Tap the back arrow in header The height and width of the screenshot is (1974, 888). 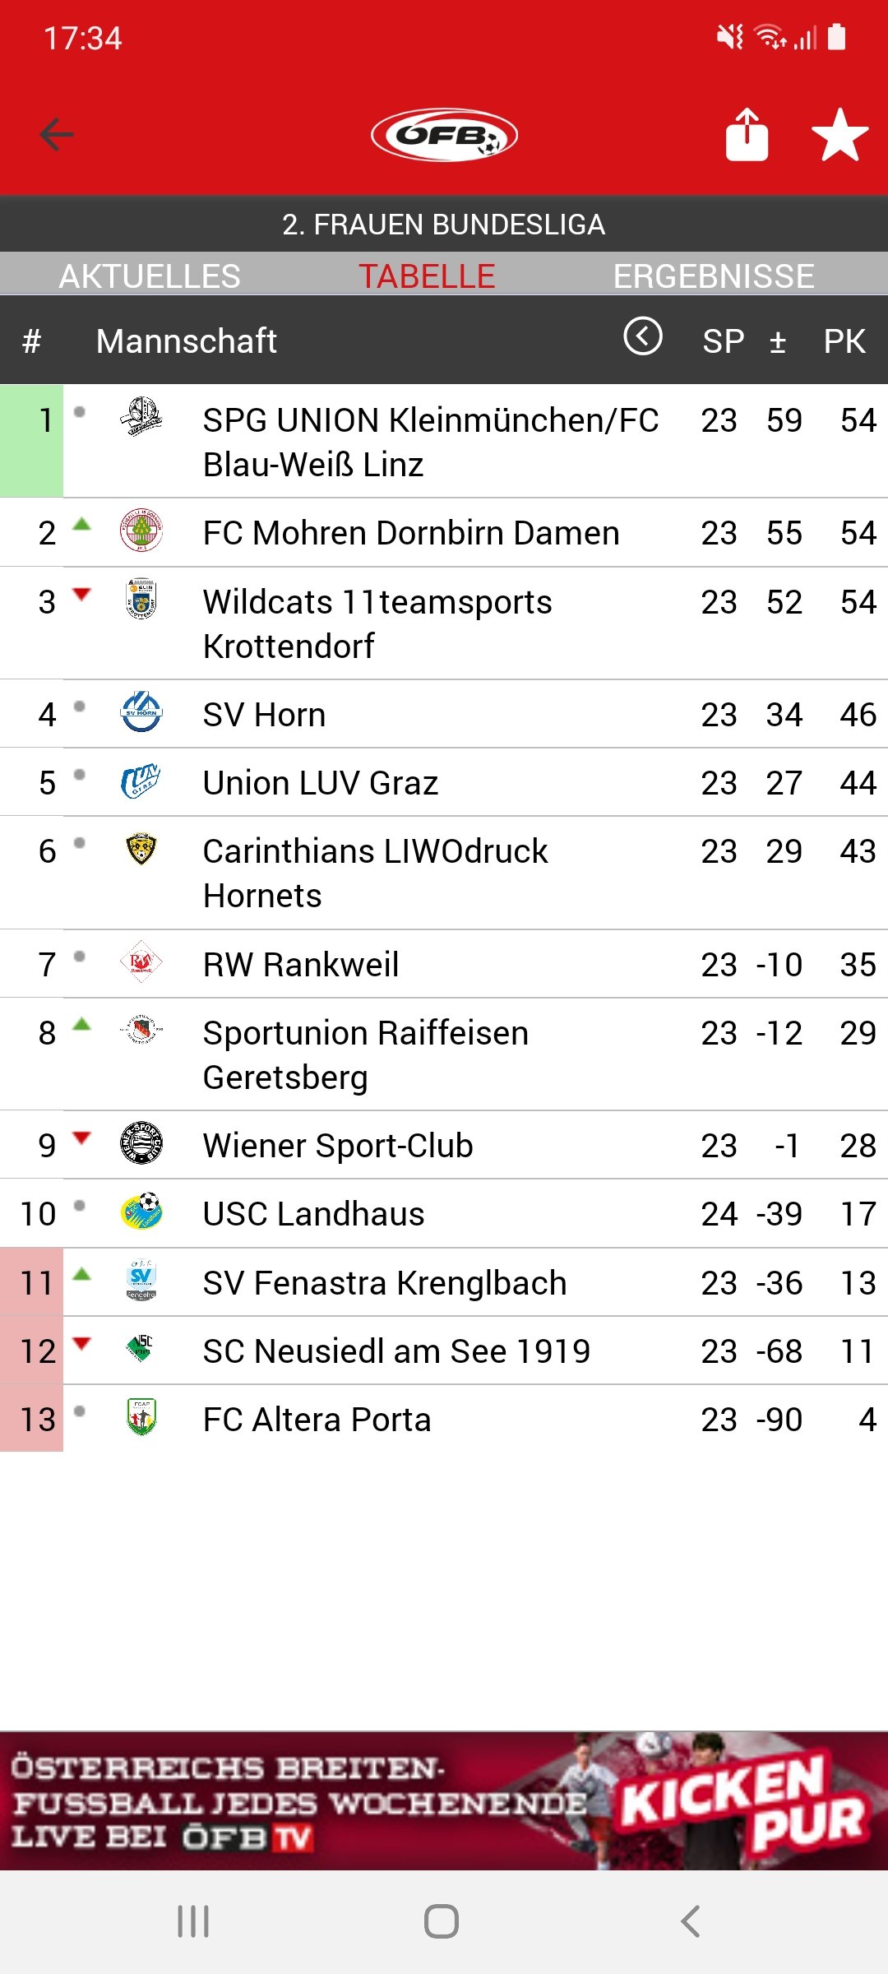tap(57, 135)
